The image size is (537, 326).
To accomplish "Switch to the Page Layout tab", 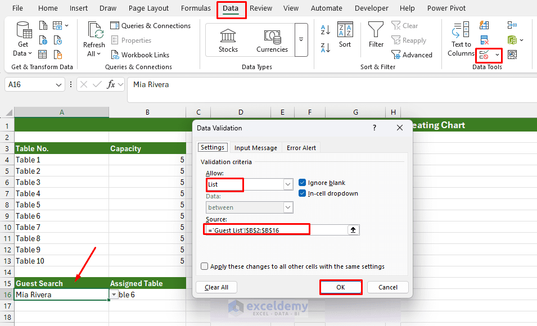I will click(148, 8).
